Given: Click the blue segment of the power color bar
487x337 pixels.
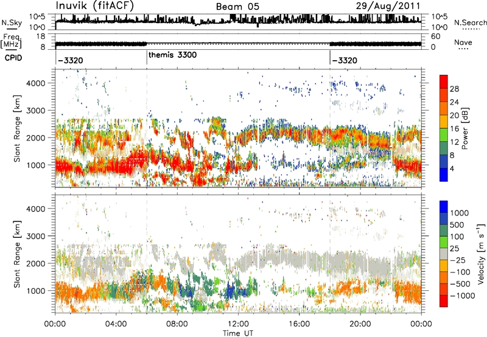Looking at the screenshot, I should 444,175.
